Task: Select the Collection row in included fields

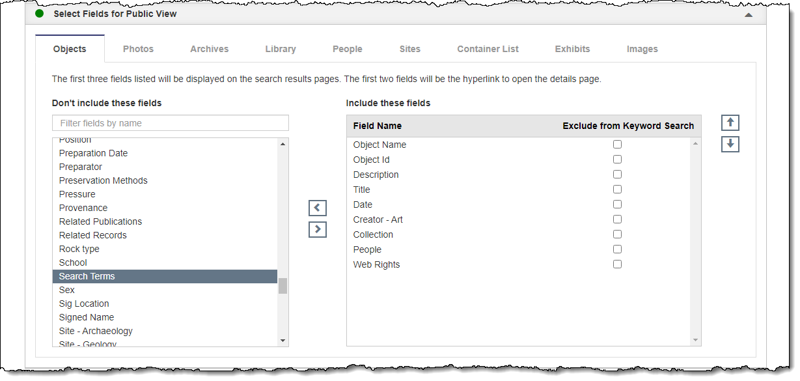Action: 373,234
